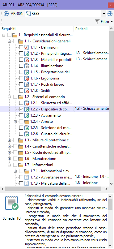Go back with the left arrow button
Viewport: 114px width, 249px height.
click(6, 14)
